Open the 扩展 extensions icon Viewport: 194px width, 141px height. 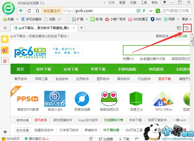[74, 19]
